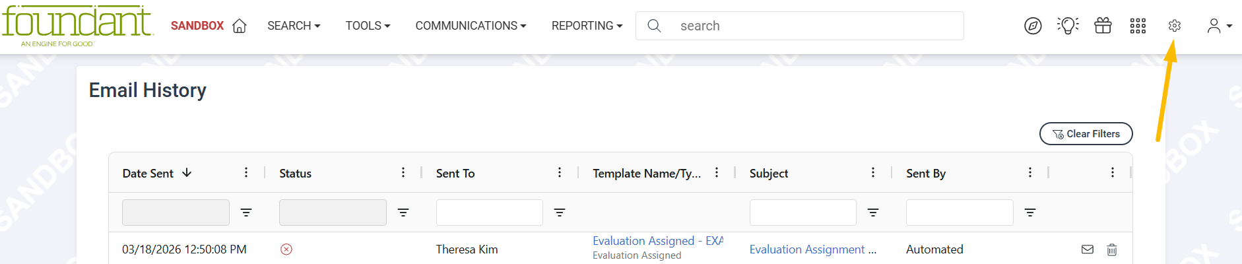Delete the Theresa Kim email via trash icon
Image resolution: width=1242 pixels, height=264 pixels.
click(x=1112, y=249)
